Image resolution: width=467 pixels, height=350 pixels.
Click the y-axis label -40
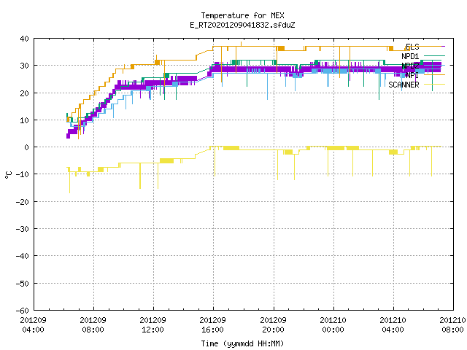23,256
